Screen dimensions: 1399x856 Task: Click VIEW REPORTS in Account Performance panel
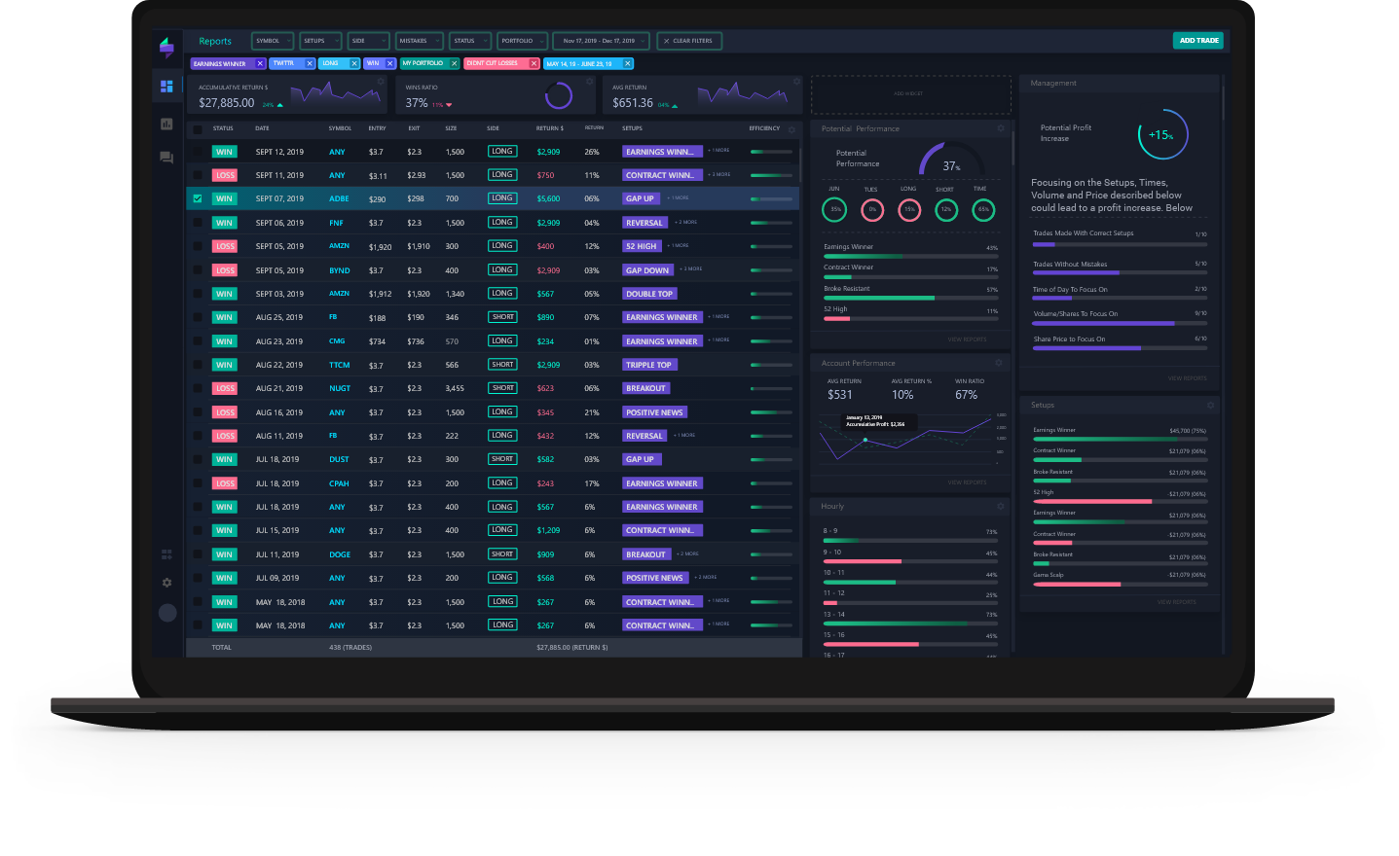click(967, 482)
